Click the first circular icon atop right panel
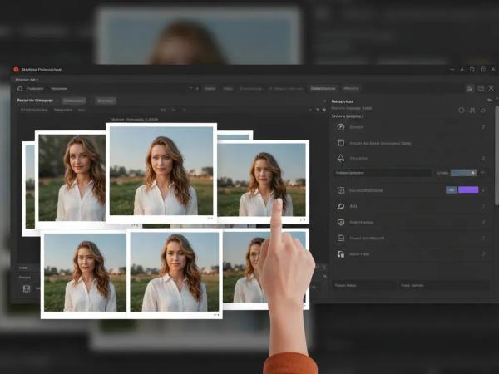This screenshot has height=374, width=499. click(462, 110)
